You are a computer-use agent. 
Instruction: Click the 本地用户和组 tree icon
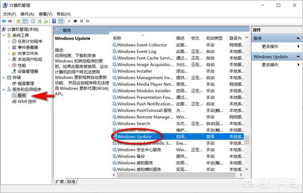tap(14, 59)
